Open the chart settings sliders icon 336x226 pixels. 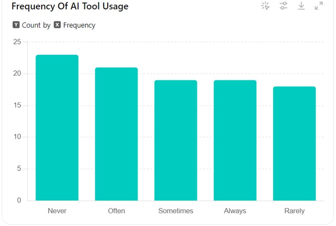pyautogui.click(x=283, y=6)
